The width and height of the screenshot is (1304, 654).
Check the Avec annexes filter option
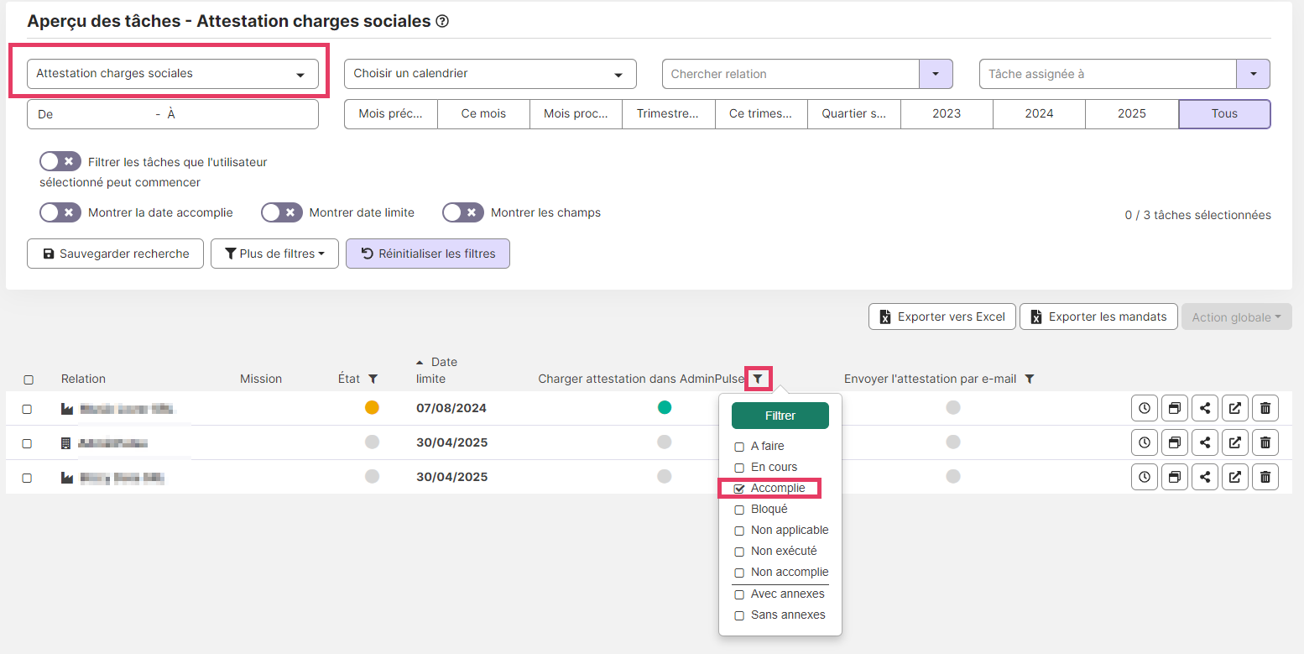coord(739,594)
